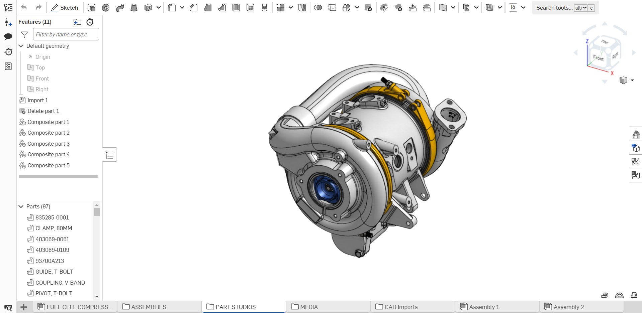Select the Hole tool
The image size is (642, 313).
(250, 8)
